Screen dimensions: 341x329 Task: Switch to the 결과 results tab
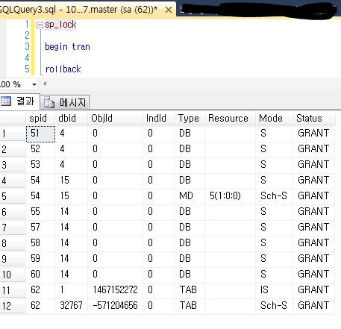tap(20, 101)
